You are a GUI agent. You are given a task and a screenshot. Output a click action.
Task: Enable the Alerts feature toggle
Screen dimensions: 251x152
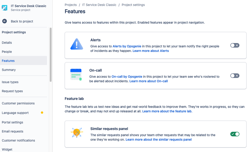235,45
